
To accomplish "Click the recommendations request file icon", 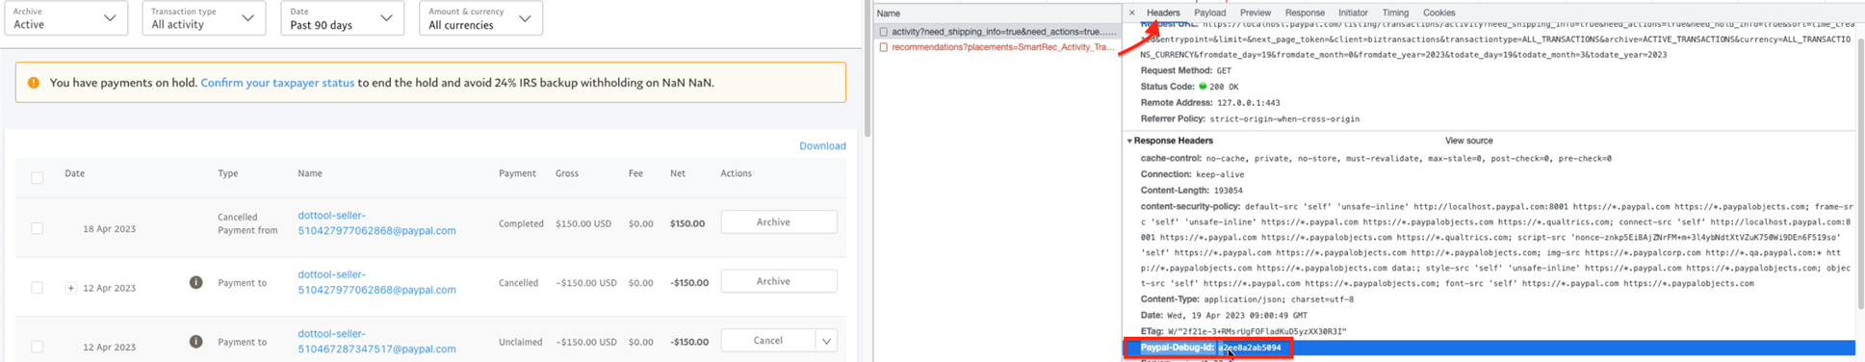I will pos(883,47).
